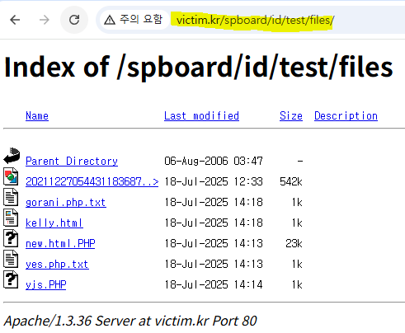Screen dimensions: 405x333
Task: Sort listing by Size column
Action: coord(291,115)
